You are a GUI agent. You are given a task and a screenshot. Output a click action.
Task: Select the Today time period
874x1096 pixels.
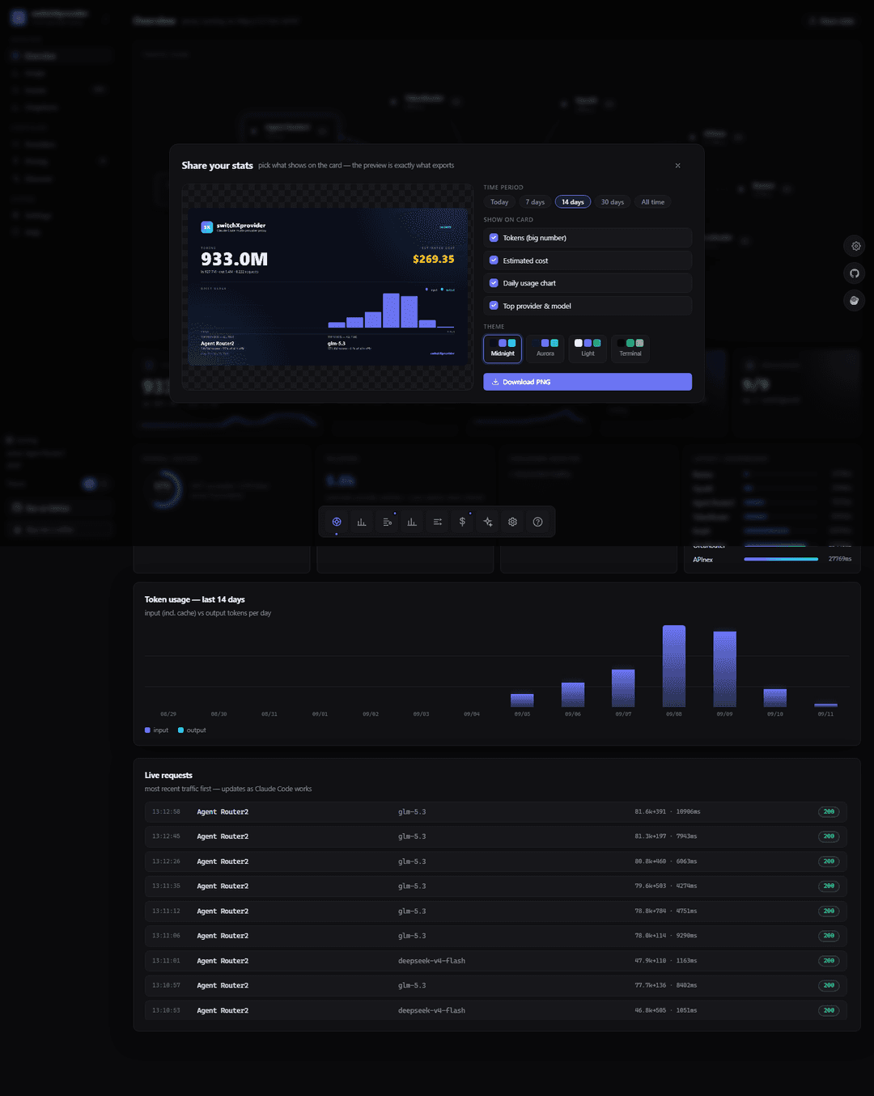[x=499, y=202]
